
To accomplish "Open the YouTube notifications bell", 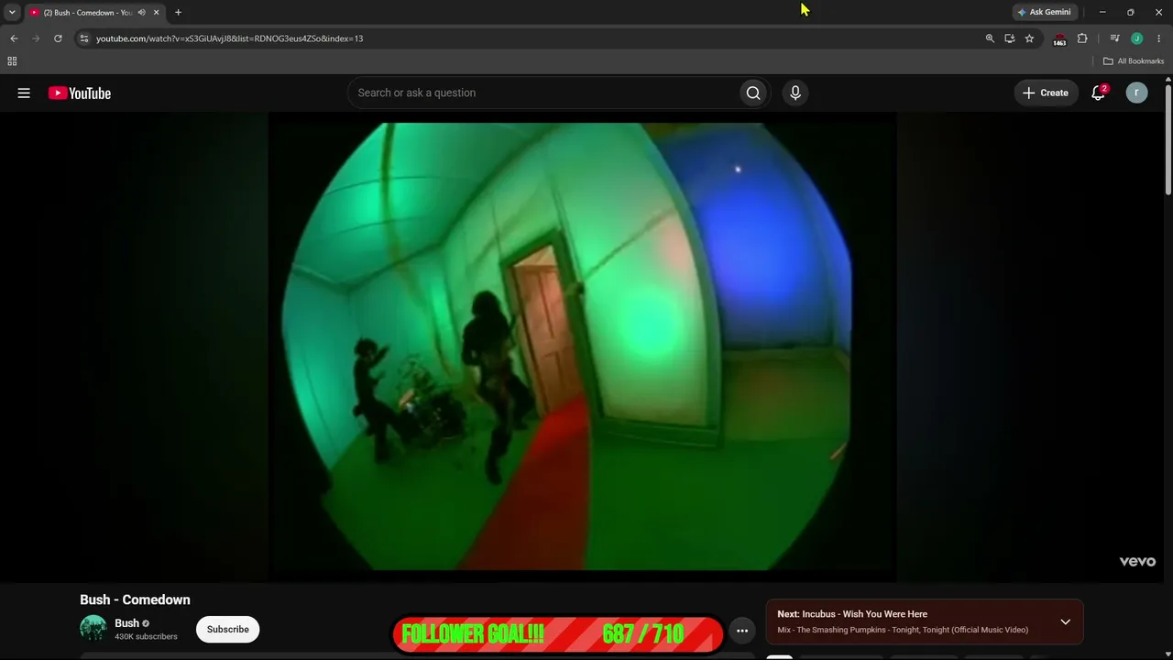I will (x=1098, y=93).
